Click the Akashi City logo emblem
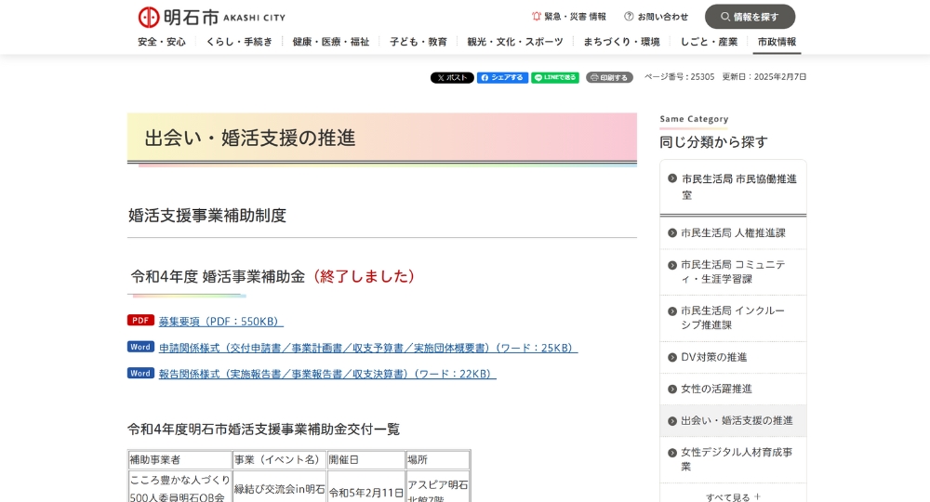The height and width of the screenshot is (502, 930). tap(149, 17)
